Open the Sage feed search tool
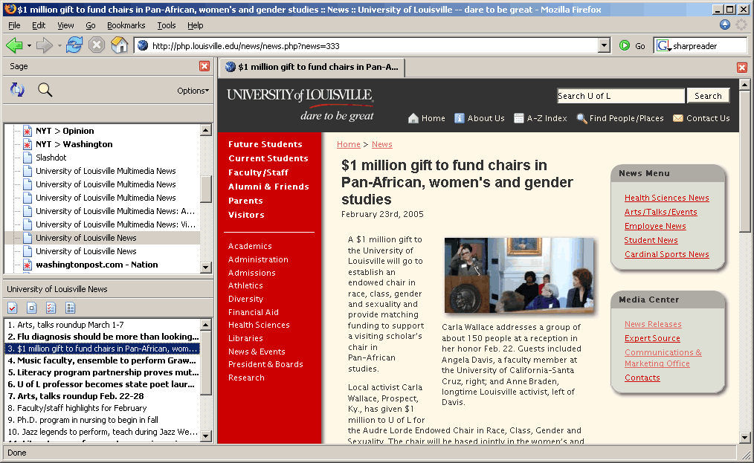This screenshot has height=463, width=754. click(44, 88)
